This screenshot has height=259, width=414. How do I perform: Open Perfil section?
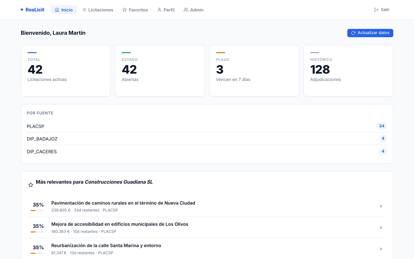tap(166, 10)
